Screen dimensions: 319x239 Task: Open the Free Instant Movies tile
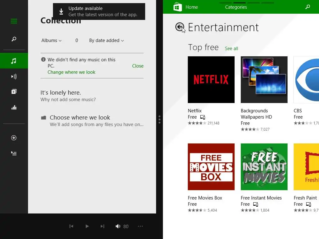click(x=264, y=167)
